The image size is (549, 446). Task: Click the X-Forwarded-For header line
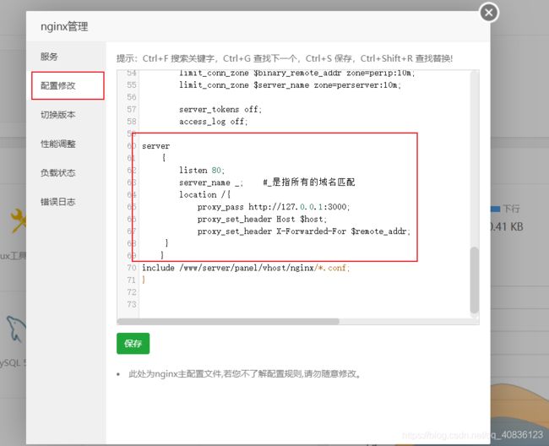[303, 231]
